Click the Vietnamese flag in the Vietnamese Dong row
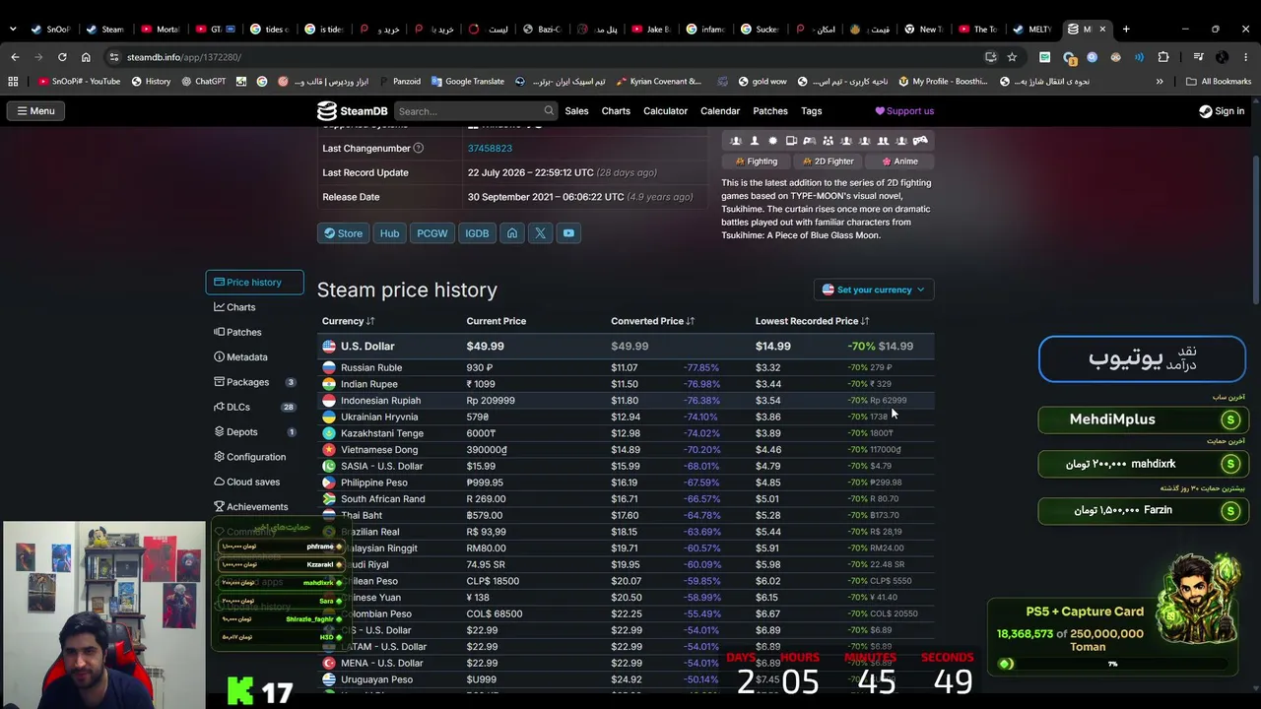Image resolution: width=1261 pixels, height=709 pixels. 329,450
